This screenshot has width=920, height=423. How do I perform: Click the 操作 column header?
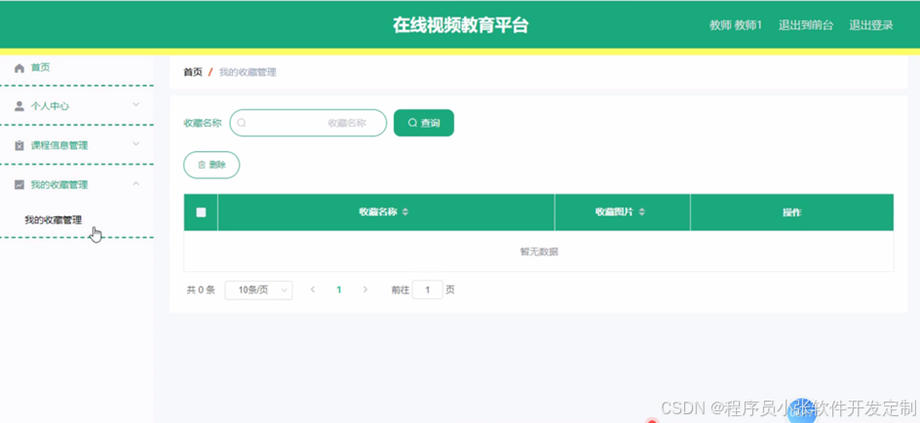coord(791,212)
